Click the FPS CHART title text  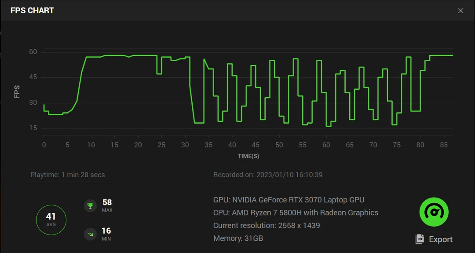[x=32, y=11]
